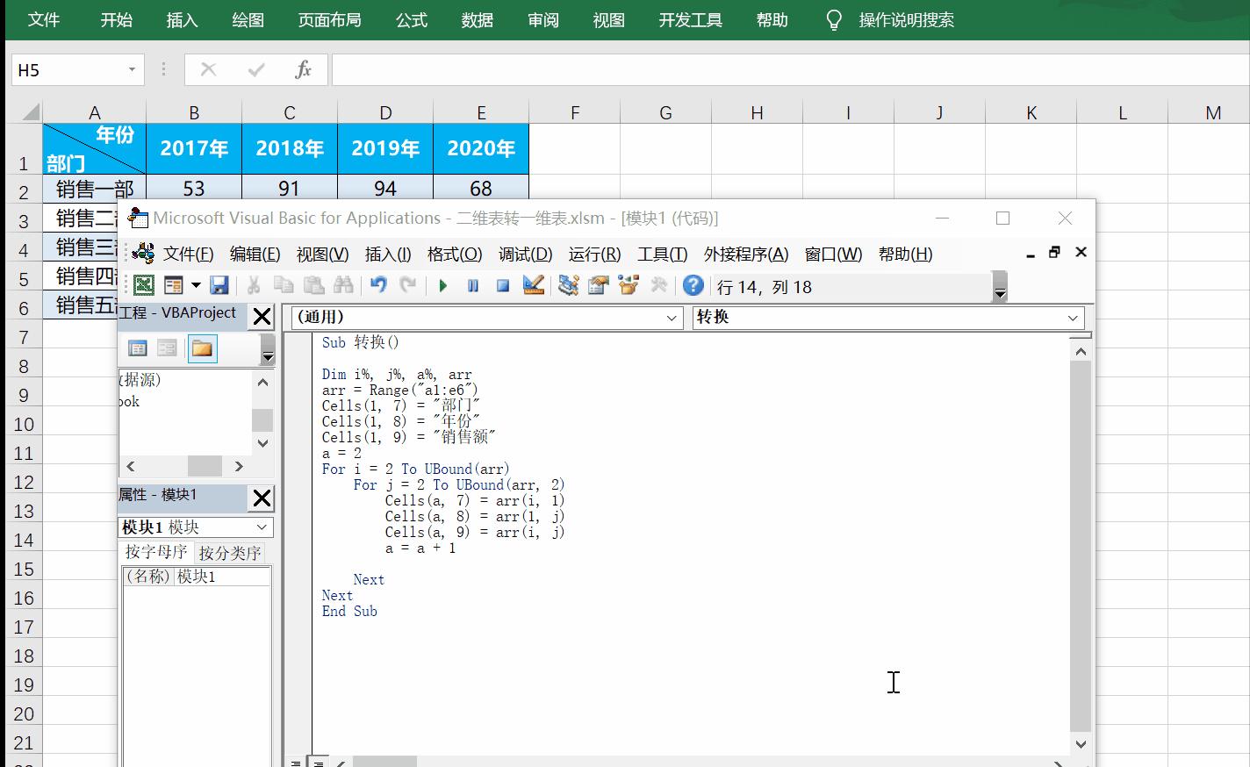Click the Project Explorer toolbar icon
1250x767 pixels.
[567, 285]
